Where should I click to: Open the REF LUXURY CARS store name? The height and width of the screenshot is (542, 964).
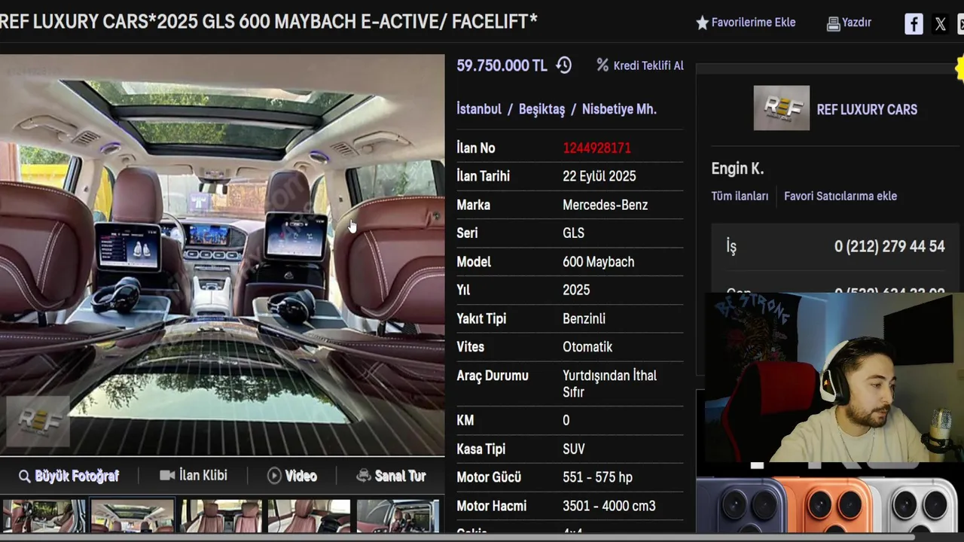[867, 109]
